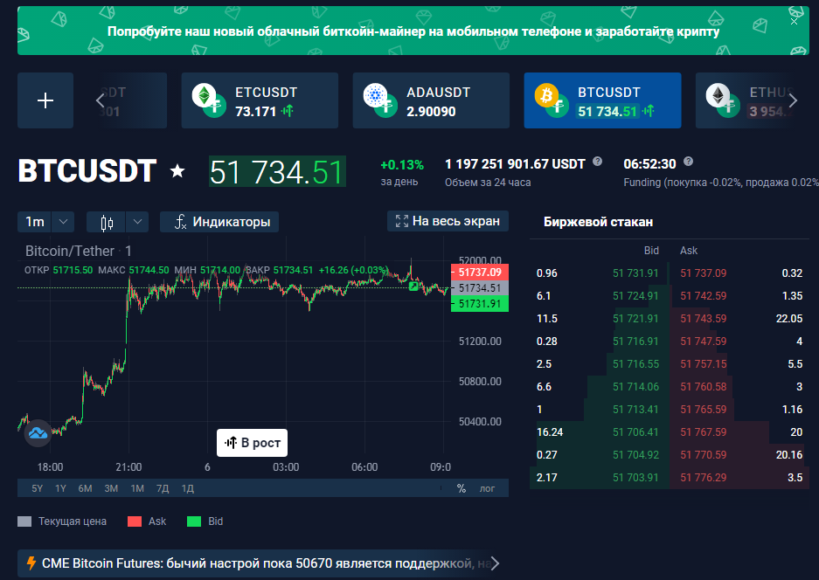Toggle BTCUSDT favorite star

click(177, 170)
